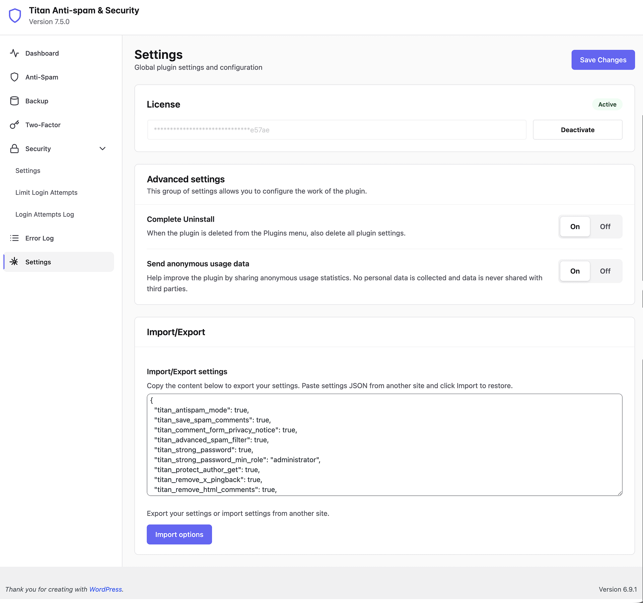Set Complete Uninstall to On
Image resolution: width=643 pixels, height=603 pixels.
coord(575,227)
